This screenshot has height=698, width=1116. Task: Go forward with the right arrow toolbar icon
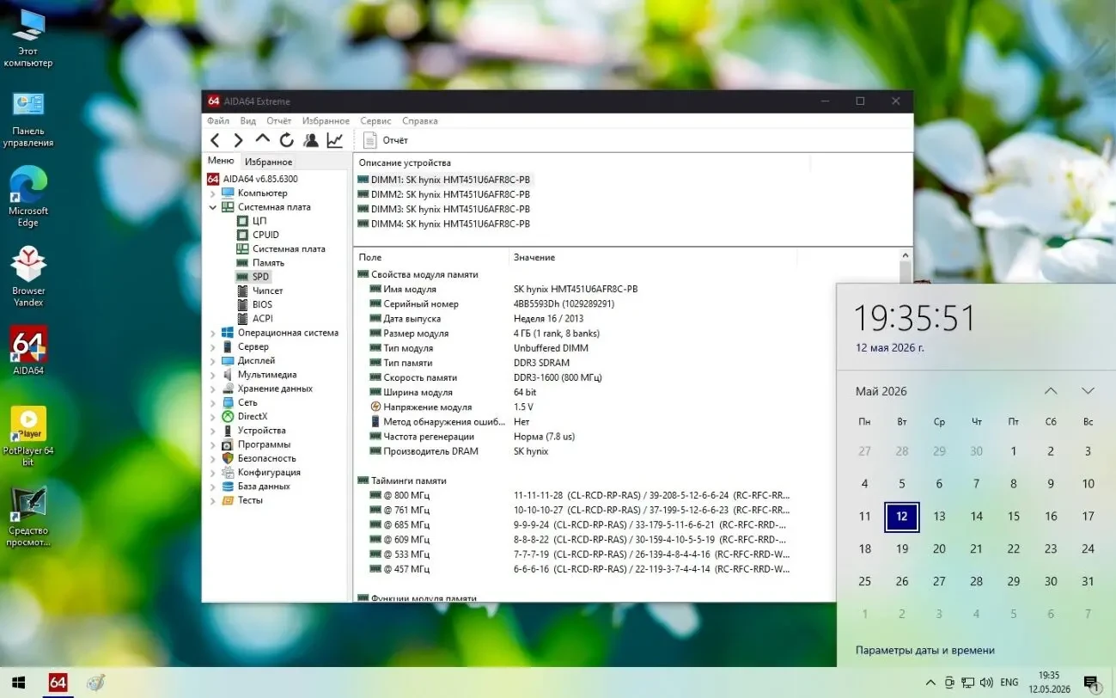coord(238,140)
